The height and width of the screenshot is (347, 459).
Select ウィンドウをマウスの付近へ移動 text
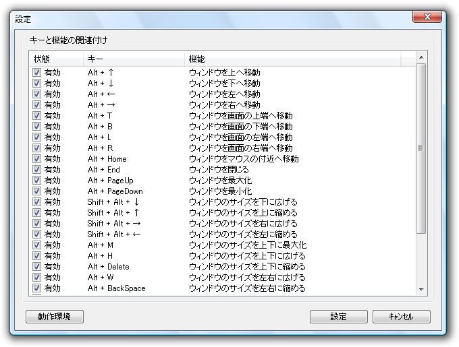(244, 159)
